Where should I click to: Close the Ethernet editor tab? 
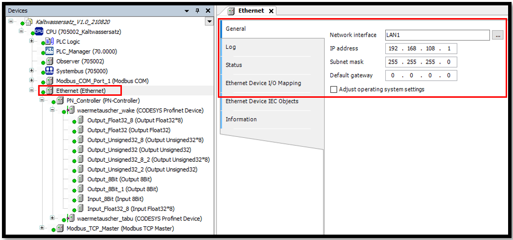click(x=271, y=11)
